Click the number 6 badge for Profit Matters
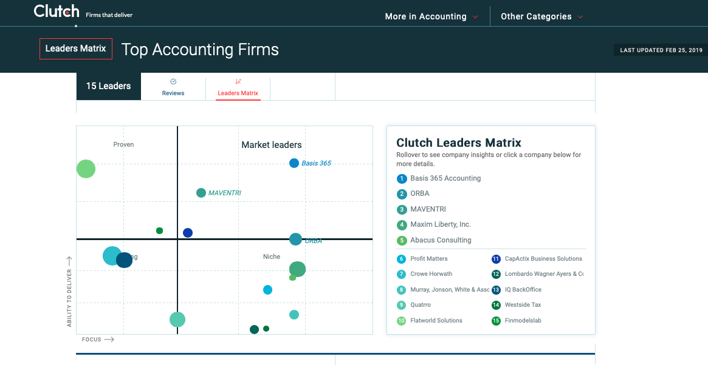The image size is (708, 365). point(402,259)
